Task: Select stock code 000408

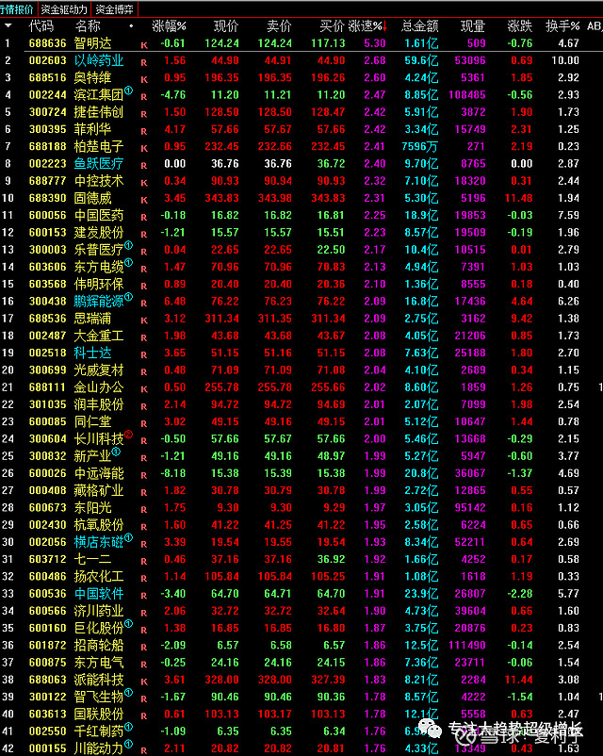Action: pos(47,490)
